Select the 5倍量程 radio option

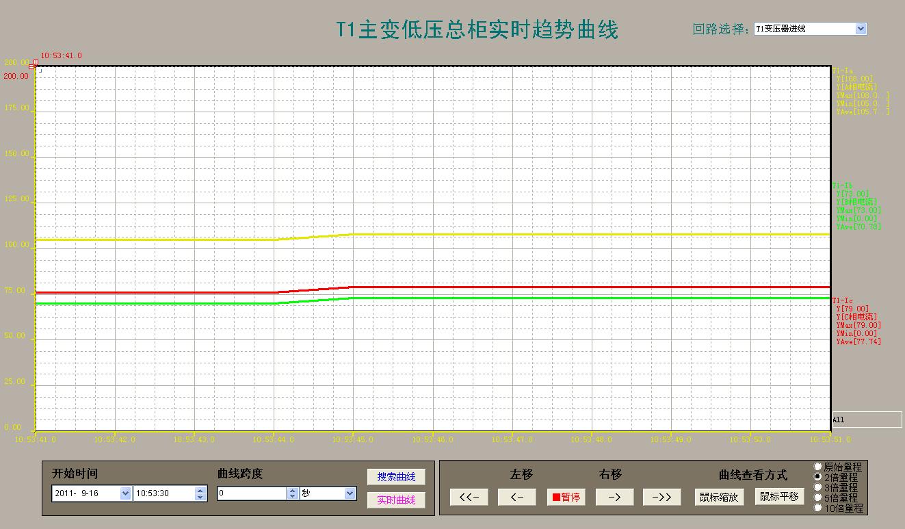pos(817,498)
